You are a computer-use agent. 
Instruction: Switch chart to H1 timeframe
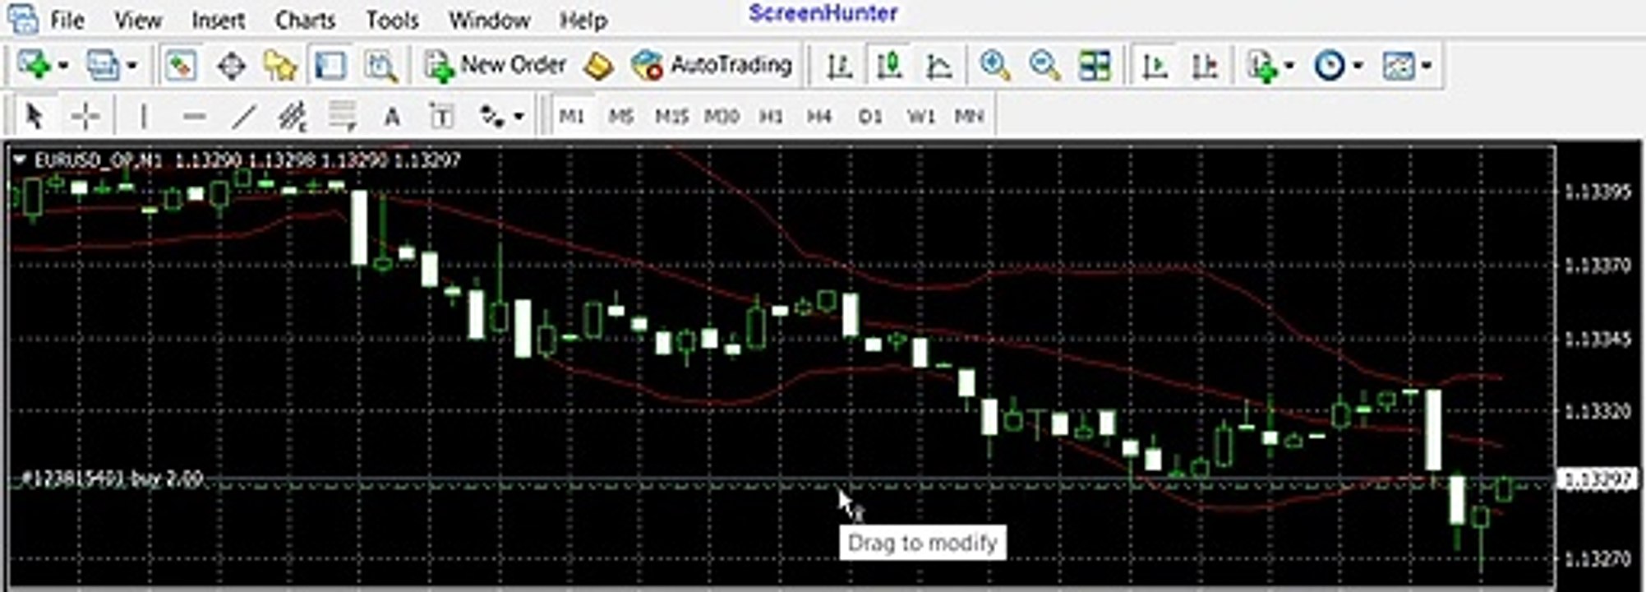tap(771, 117)
